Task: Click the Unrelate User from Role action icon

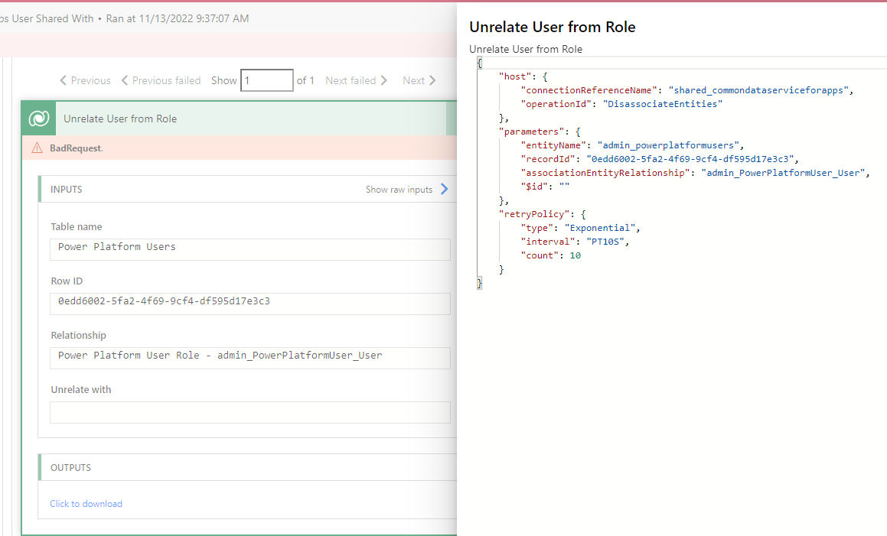Action: [x=38, y=119]
